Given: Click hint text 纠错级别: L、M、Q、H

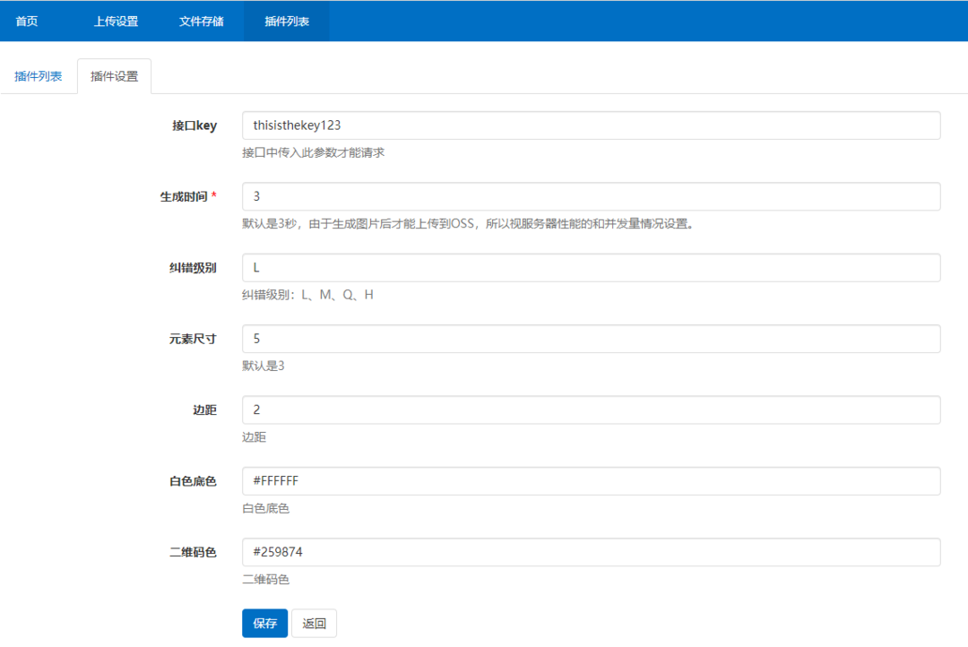Looking at the screenshot, I should pos(307,295).
